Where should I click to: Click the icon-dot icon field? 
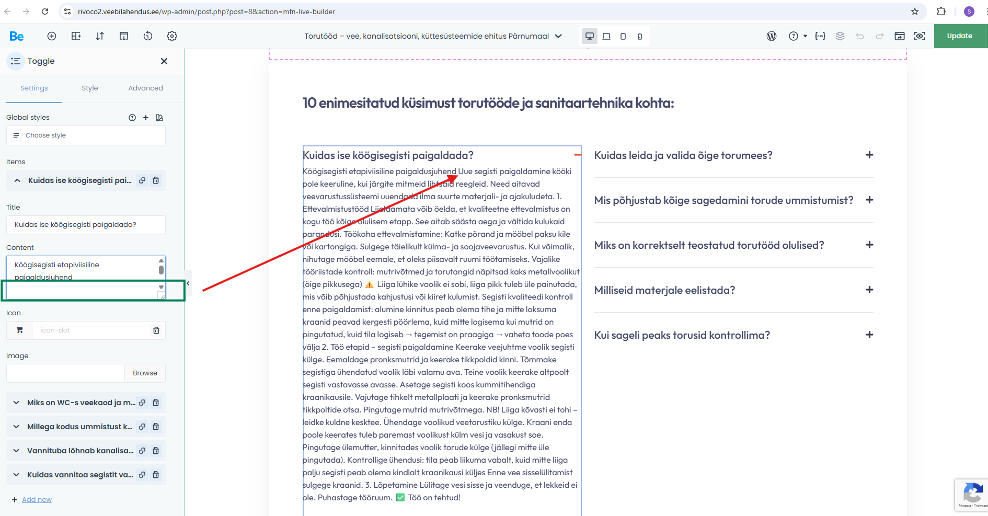pyautogui.click(x=90, y=330)
